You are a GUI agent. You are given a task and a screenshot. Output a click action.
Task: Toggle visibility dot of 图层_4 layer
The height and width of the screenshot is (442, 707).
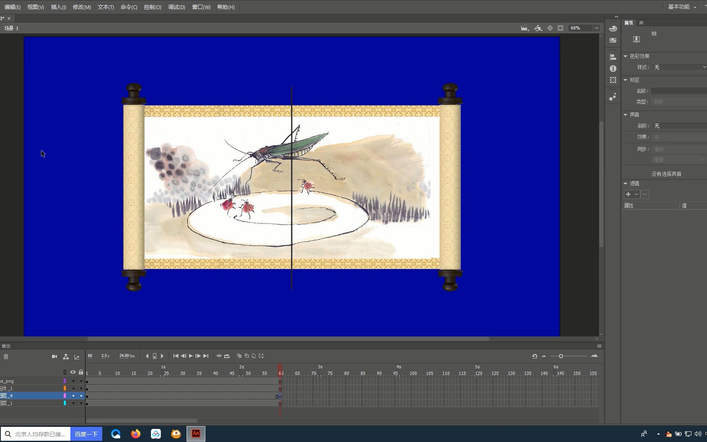73,396
